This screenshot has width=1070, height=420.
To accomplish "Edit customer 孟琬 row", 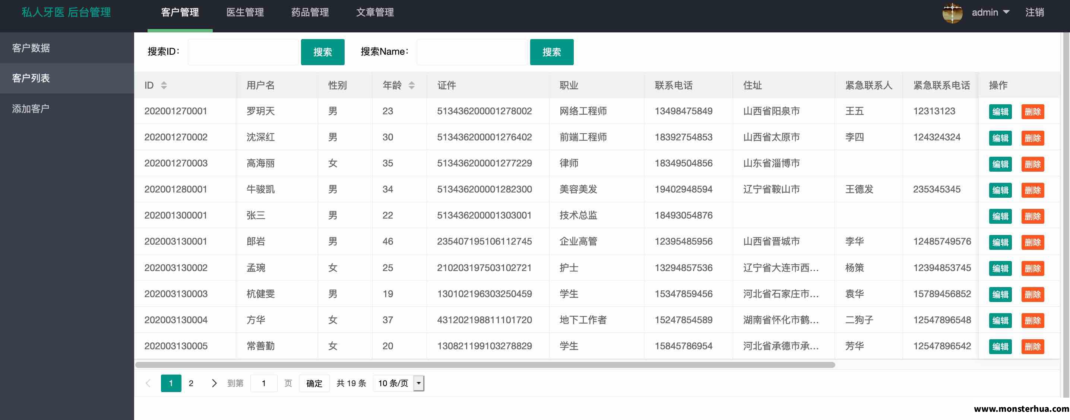I will [1000, 268].
